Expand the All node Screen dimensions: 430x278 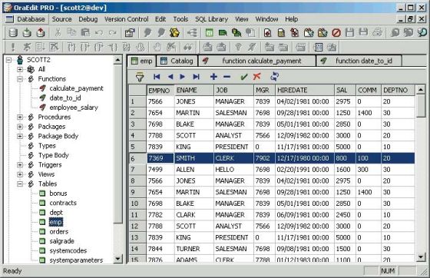[x=20, y=69]
